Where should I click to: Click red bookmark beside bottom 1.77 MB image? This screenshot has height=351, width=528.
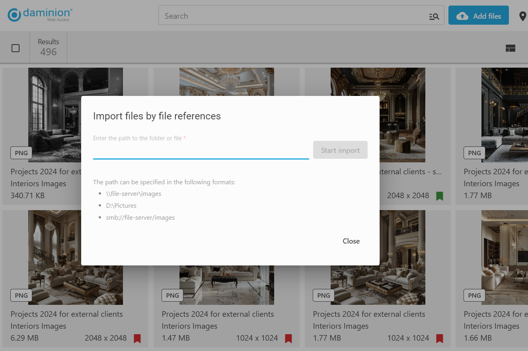439,338
